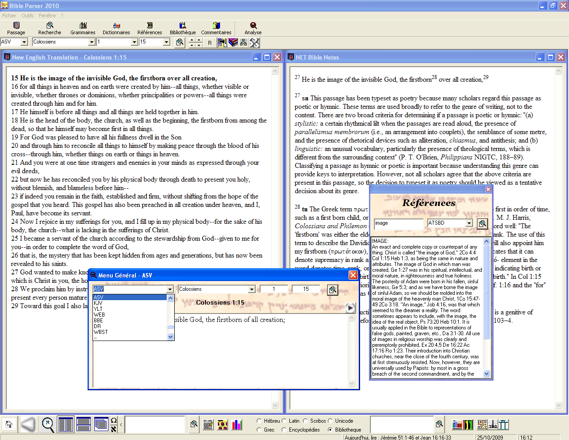Open the Outils menu

coord(28,16)
